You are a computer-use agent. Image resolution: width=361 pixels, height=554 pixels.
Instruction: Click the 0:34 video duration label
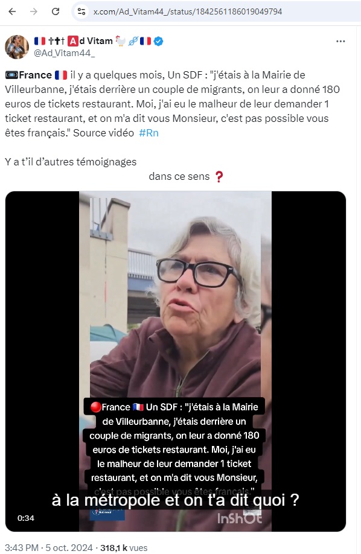pos(26,518)
